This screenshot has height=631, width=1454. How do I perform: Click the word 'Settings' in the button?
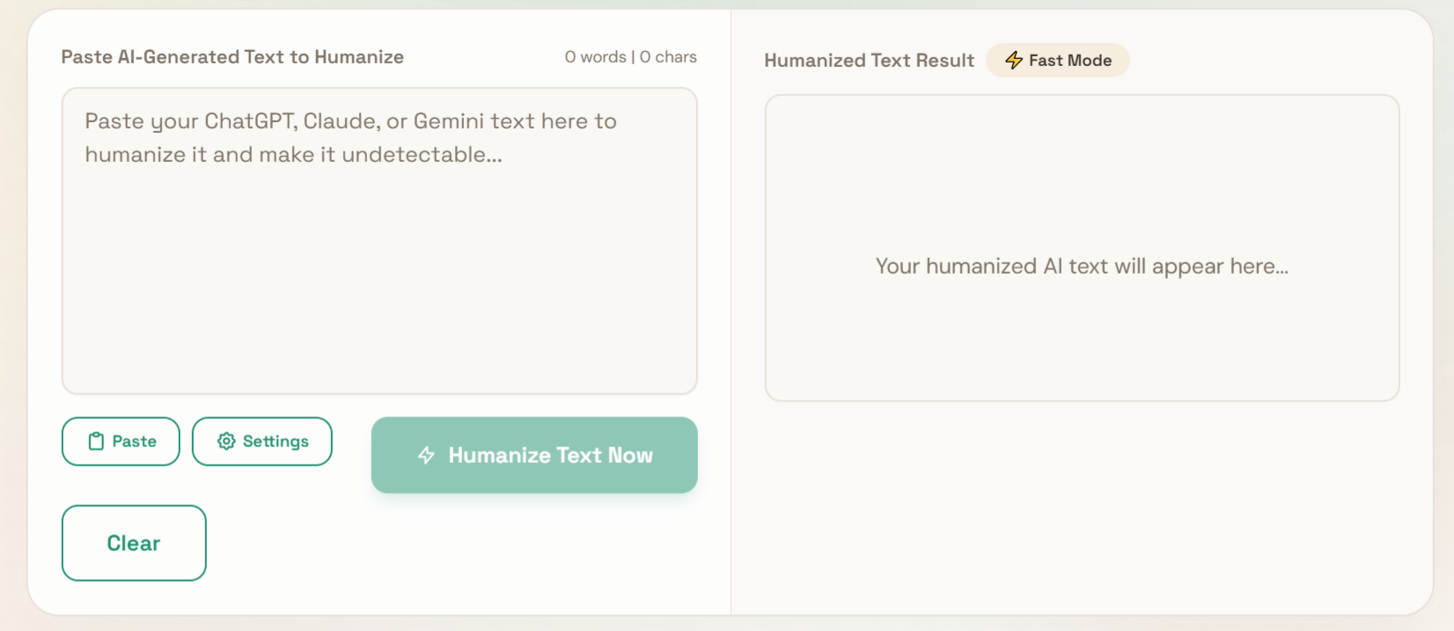point(275,442)
